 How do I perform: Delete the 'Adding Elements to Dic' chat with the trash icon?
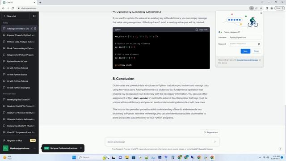(x=35, y=29)
